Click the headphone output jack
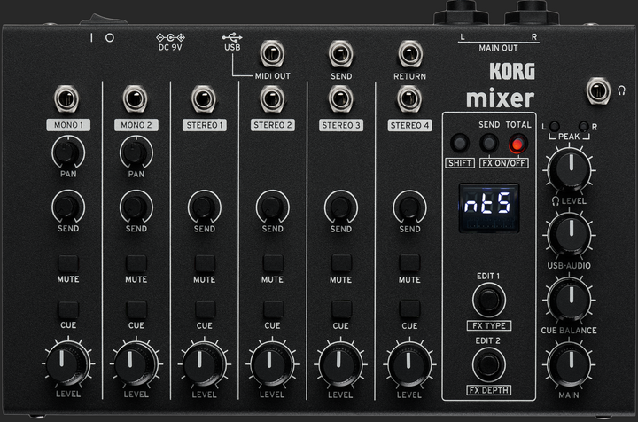The height and width of the screenshot is (422, 638). point(598,90)
